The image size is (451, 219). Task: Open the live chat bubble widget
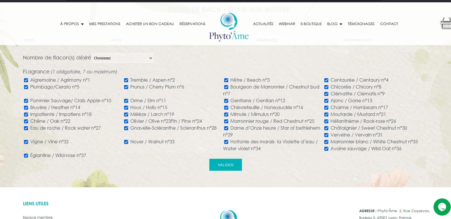(442, 207)
